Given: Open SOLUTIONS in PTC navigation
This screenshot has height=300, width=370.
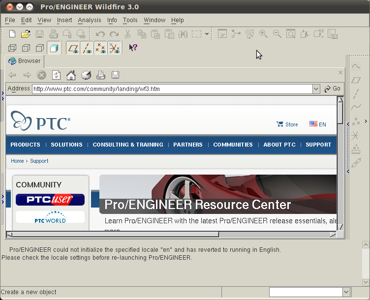Looking at the screenshot, I should [66, 145].
